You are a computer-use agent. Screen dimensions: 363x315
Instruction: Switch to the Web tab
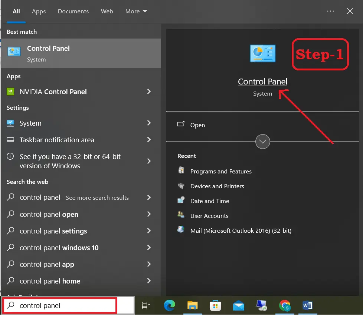coord(107,11)
